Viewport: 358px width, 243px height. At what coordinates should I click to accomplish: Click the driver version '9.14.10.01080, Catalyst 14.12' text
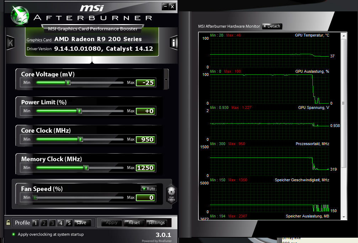tap(103, 49)
